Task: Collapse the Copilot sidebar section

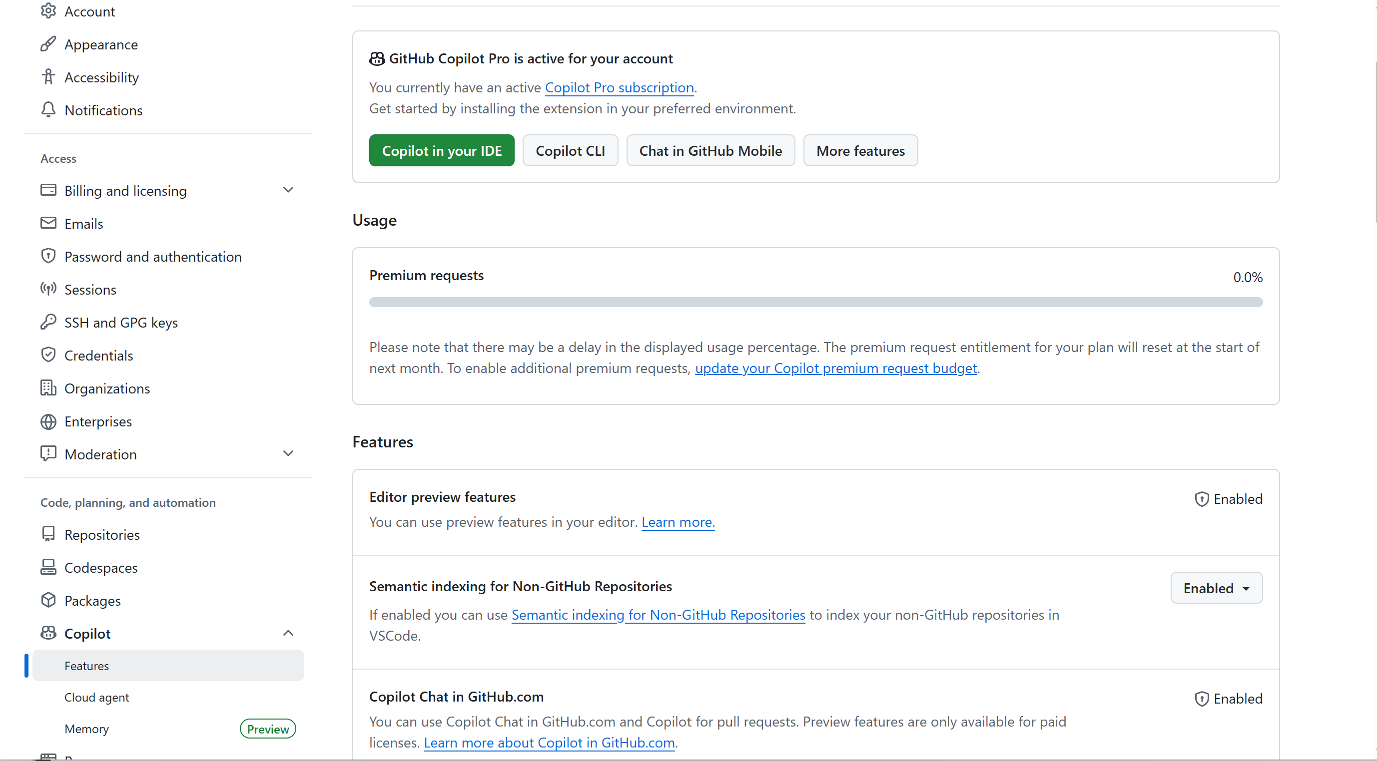Action: point(288,633)
